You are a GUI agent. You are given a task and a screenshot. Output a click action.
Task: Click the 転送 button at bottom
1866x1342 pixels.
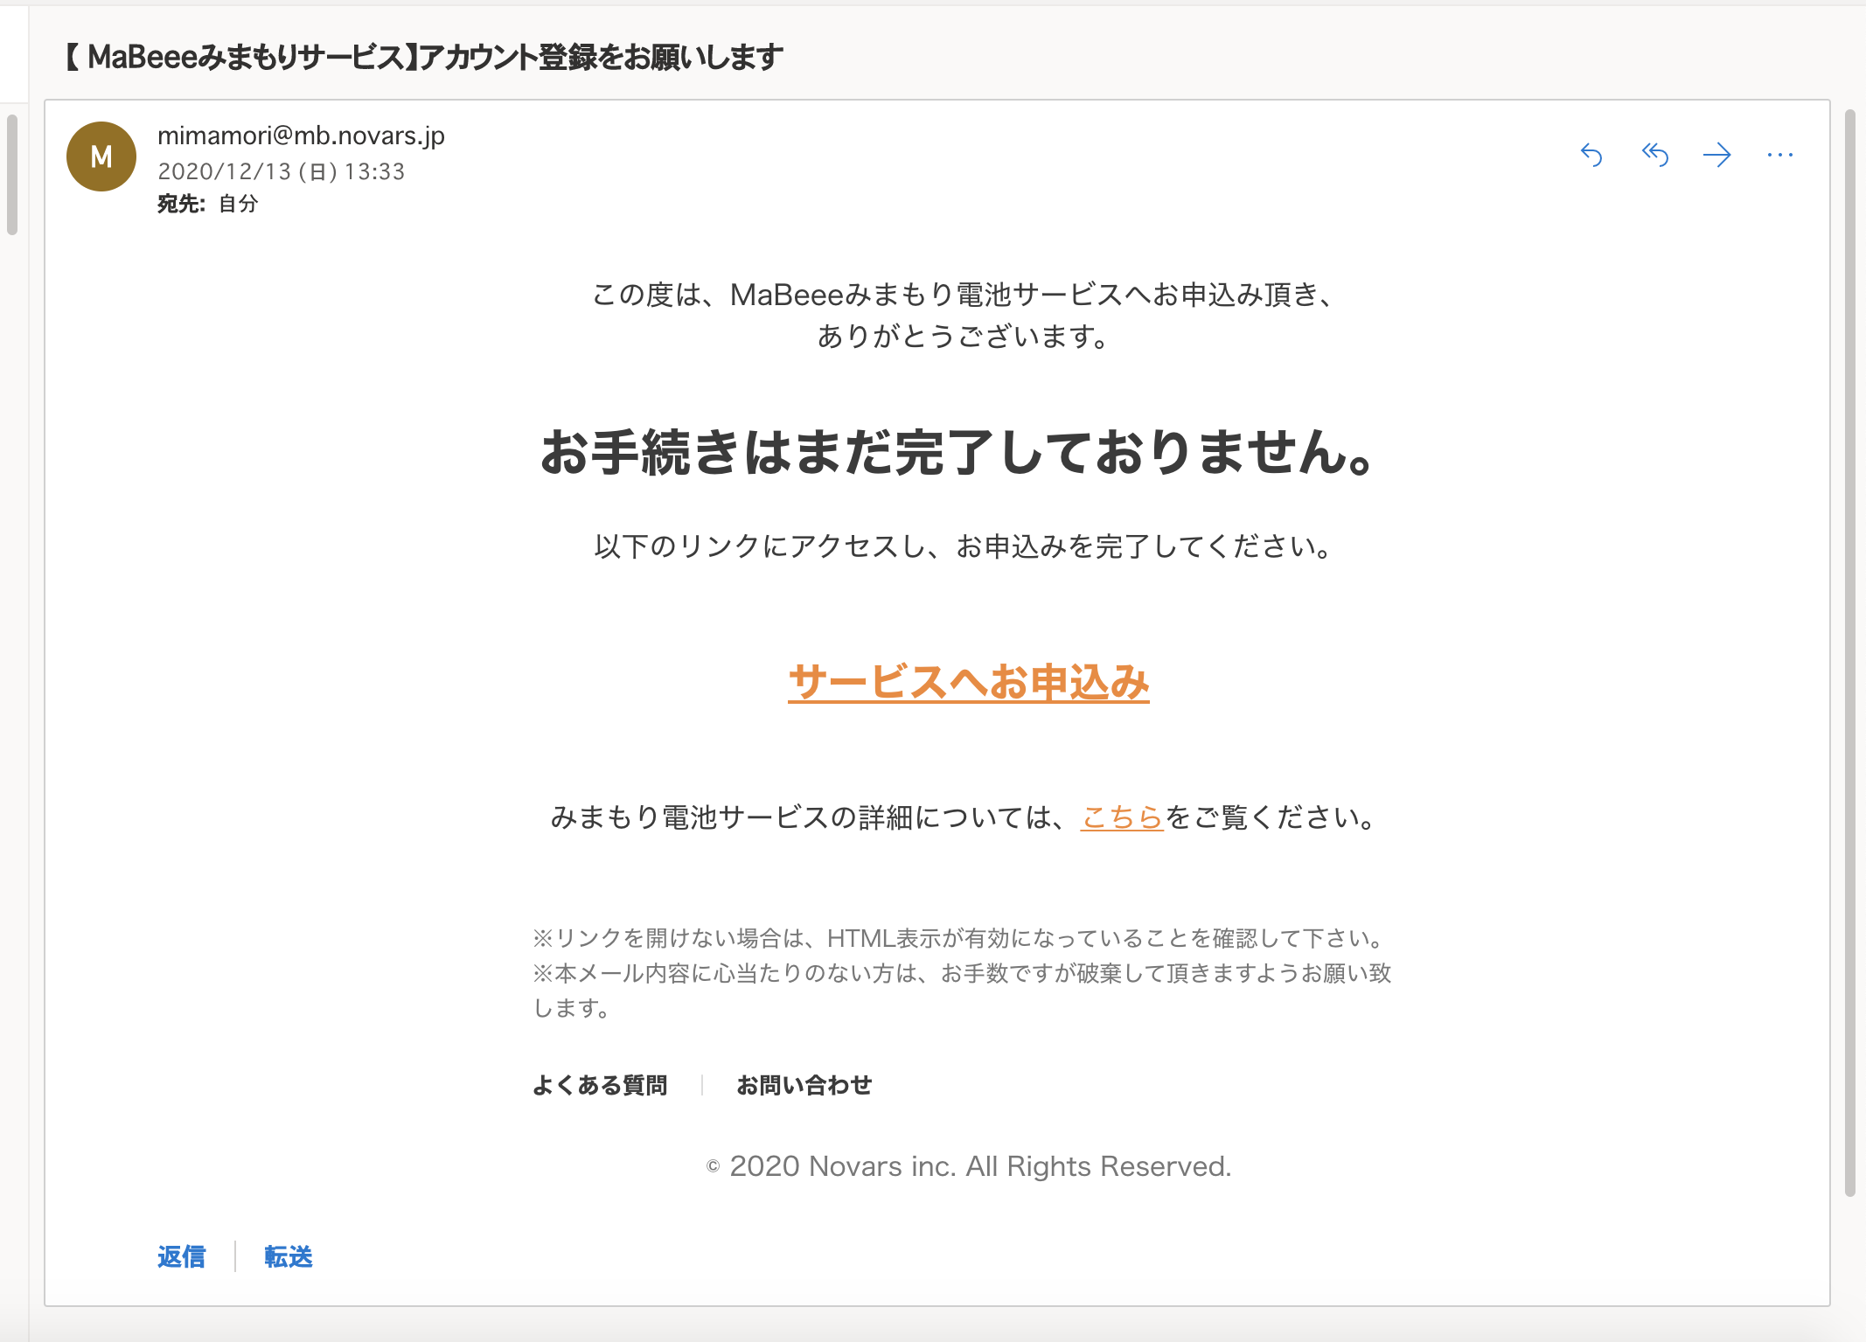click(x=289, y=1256)
